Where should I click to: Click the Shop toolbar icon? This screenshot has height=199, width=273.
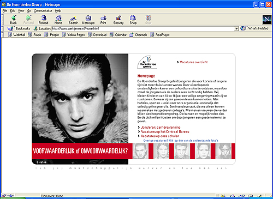pos(133,20)
